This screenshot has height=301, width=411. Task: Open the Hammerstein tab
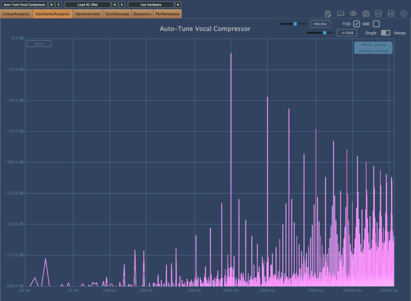88,14
